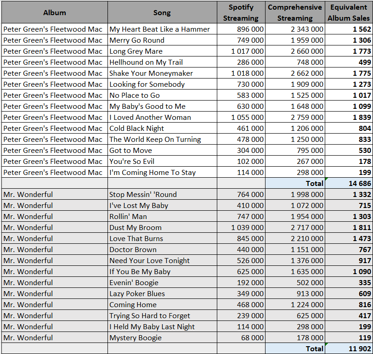Viewport: 373px width, 354px height.
Task: Click the Lazy Poker Blues cell
Action: (x=162, y=293)
